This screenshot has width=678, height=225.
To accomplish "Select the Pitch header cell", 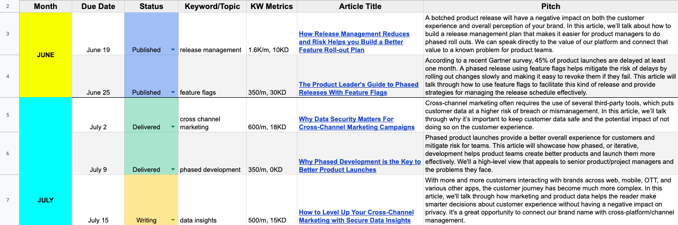I will 551,7.
